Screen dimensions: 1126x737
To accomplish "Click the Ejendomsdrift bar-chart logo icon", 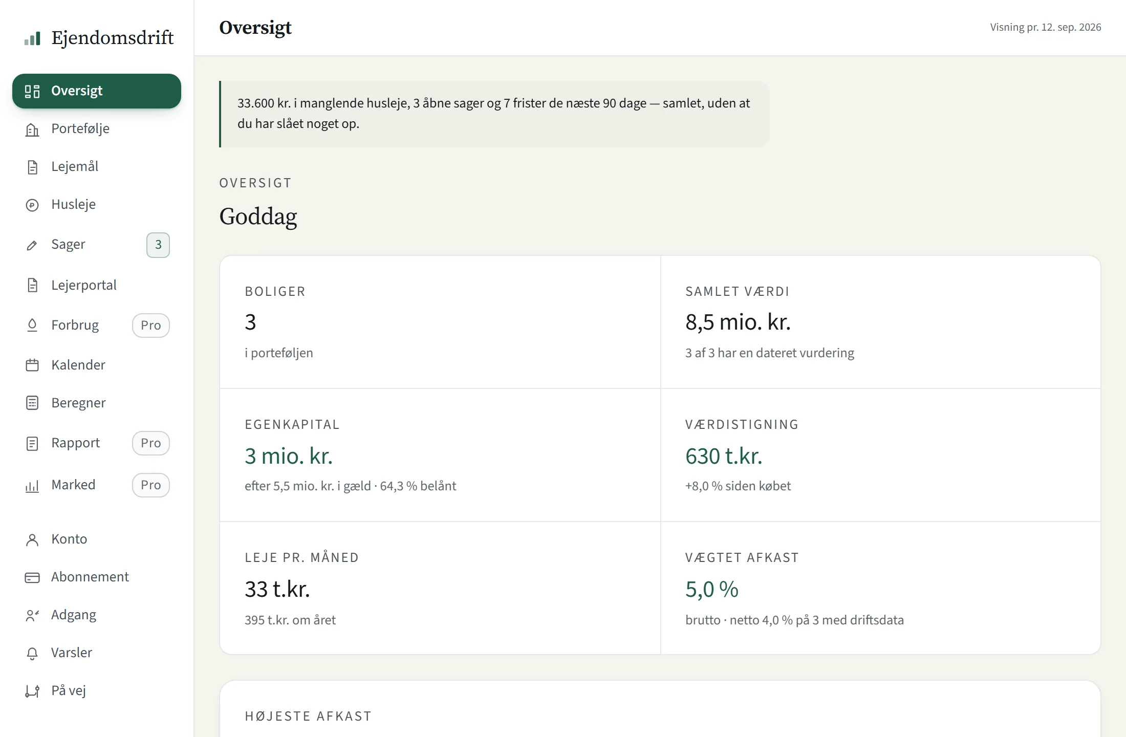I will tap(32, 38).
